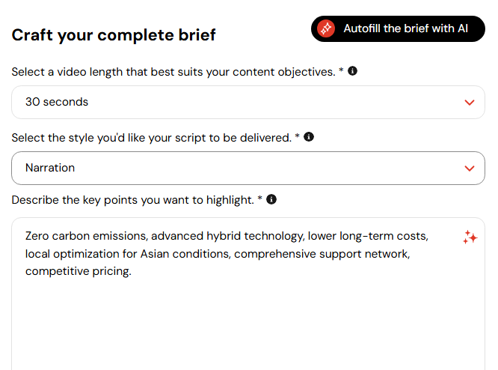498x370 pixels.
Task: Focus the key points text area
Action: [x=248, y=294]
